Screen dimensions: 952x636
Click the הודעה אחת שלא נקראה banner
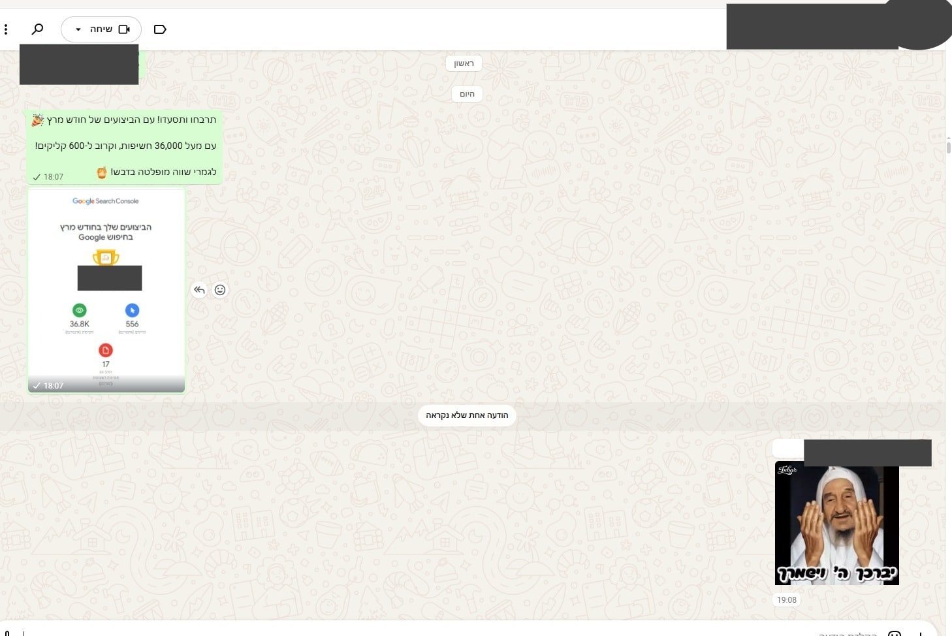(467, 415)
